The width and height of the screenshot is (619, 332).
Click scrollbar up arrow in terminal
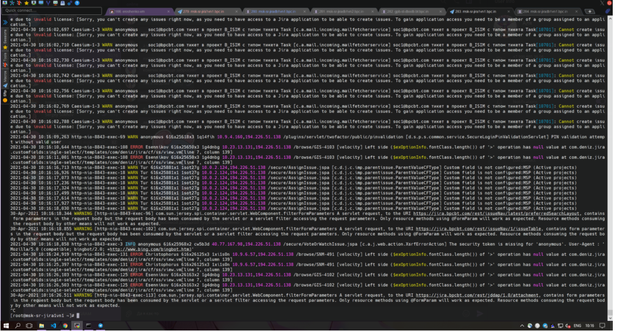(x=610, y=19)
